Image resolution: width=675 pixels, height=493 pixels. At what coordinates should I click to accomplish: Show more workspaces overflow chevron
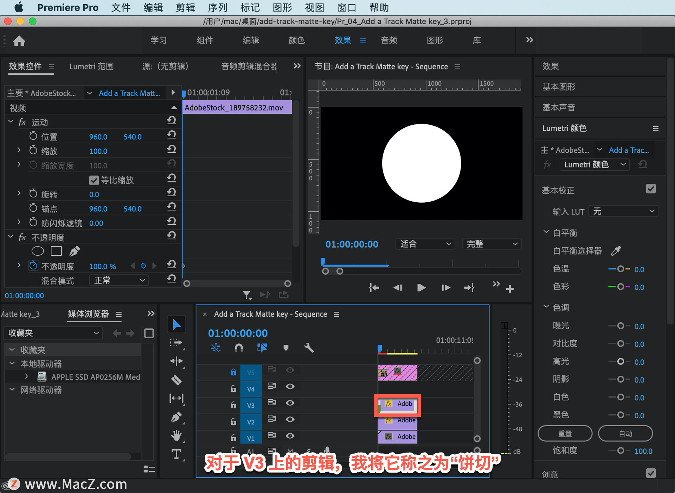tap(529, 40)
